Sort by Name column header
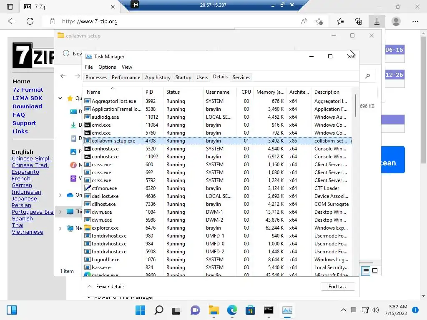 (x=113, y=92)
